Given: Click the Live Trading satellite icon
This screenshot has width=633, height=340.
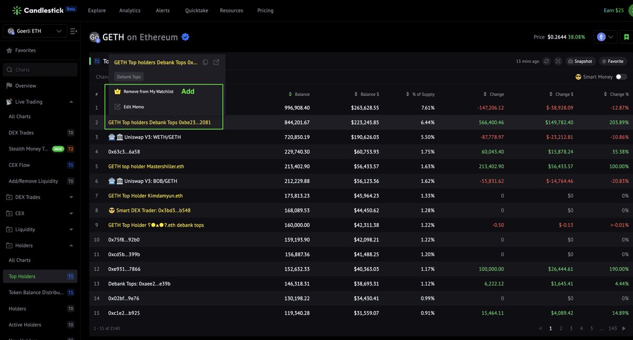Looking at the screenshot, I should [x=9, y=101].
